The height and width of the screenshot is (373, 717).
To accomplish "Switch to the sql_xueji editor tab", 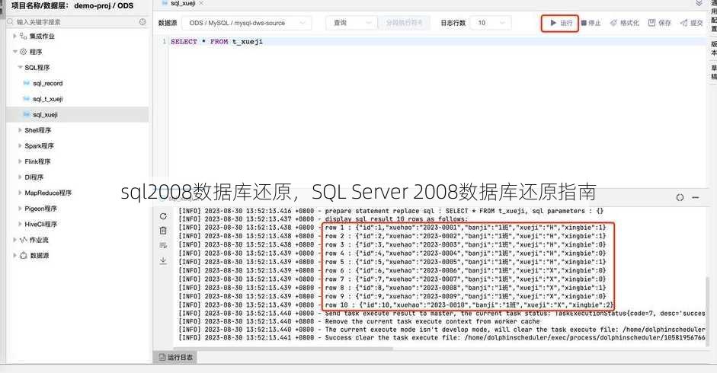I will (182, 3).
